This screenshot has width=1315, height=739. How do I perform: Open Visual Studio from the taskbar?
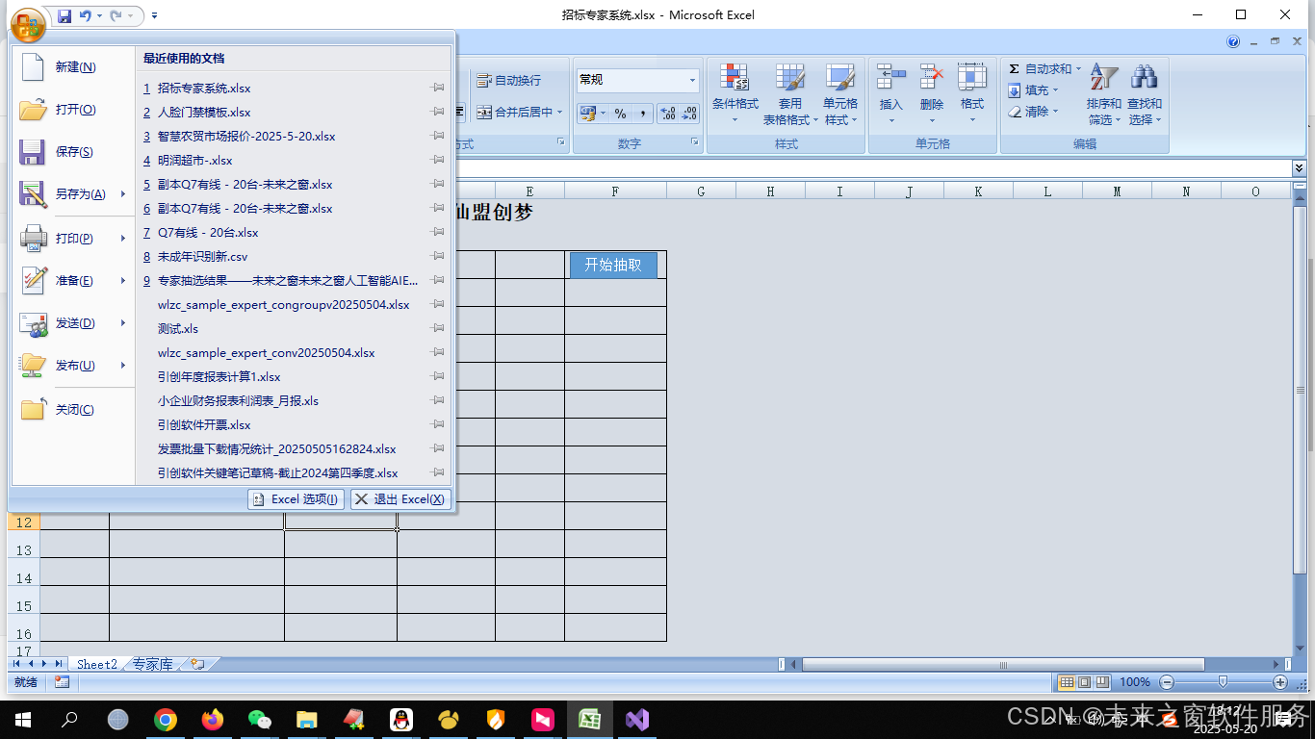pos(637,719)
